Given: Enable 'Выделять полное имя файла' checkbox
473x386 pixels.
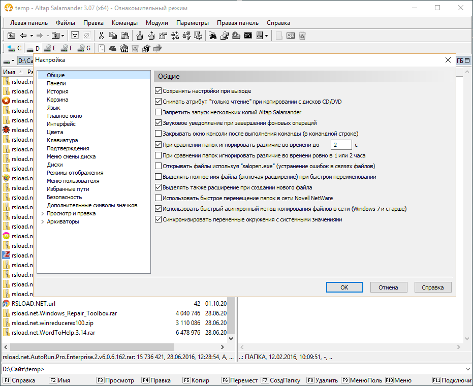Looking at the screenshot, I should tap(158, 177).
